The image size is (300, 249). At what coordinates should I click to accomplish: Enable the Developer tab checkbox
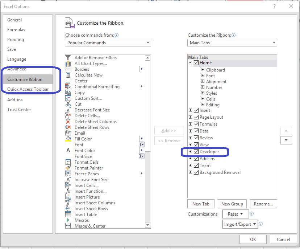point(196,152)
